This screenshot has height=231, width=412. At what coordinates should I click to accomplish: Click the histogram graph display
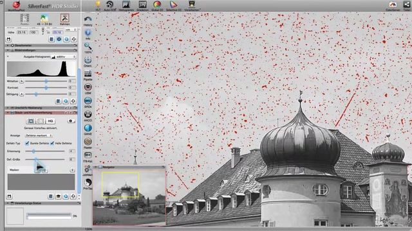point(41,69)
